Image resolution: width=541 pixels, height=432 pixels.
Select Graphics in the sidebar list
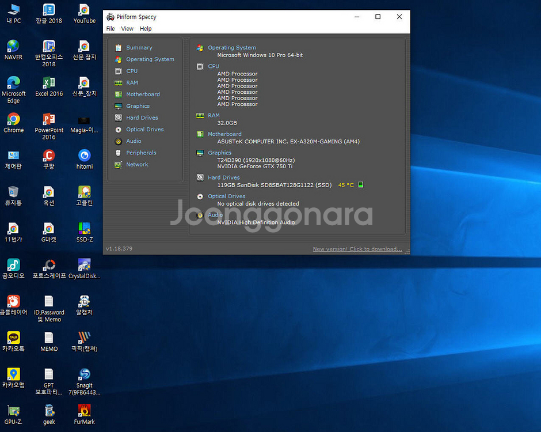(138, 106)
